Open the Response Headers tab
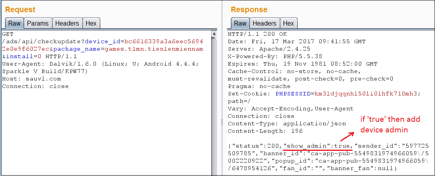Image resolution: width=435 pixels, height=176 pixels. coord(264,23)
